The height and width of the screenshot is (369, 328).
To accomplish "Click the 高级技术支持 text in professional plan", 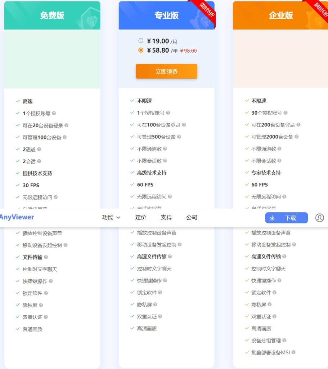I will pyautogui.click(x=152, y=173).
